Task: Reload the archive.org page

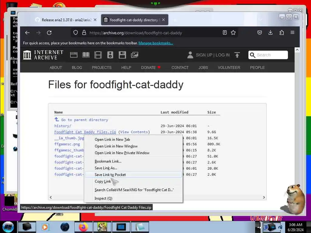Action: click(x=49, y=33)
